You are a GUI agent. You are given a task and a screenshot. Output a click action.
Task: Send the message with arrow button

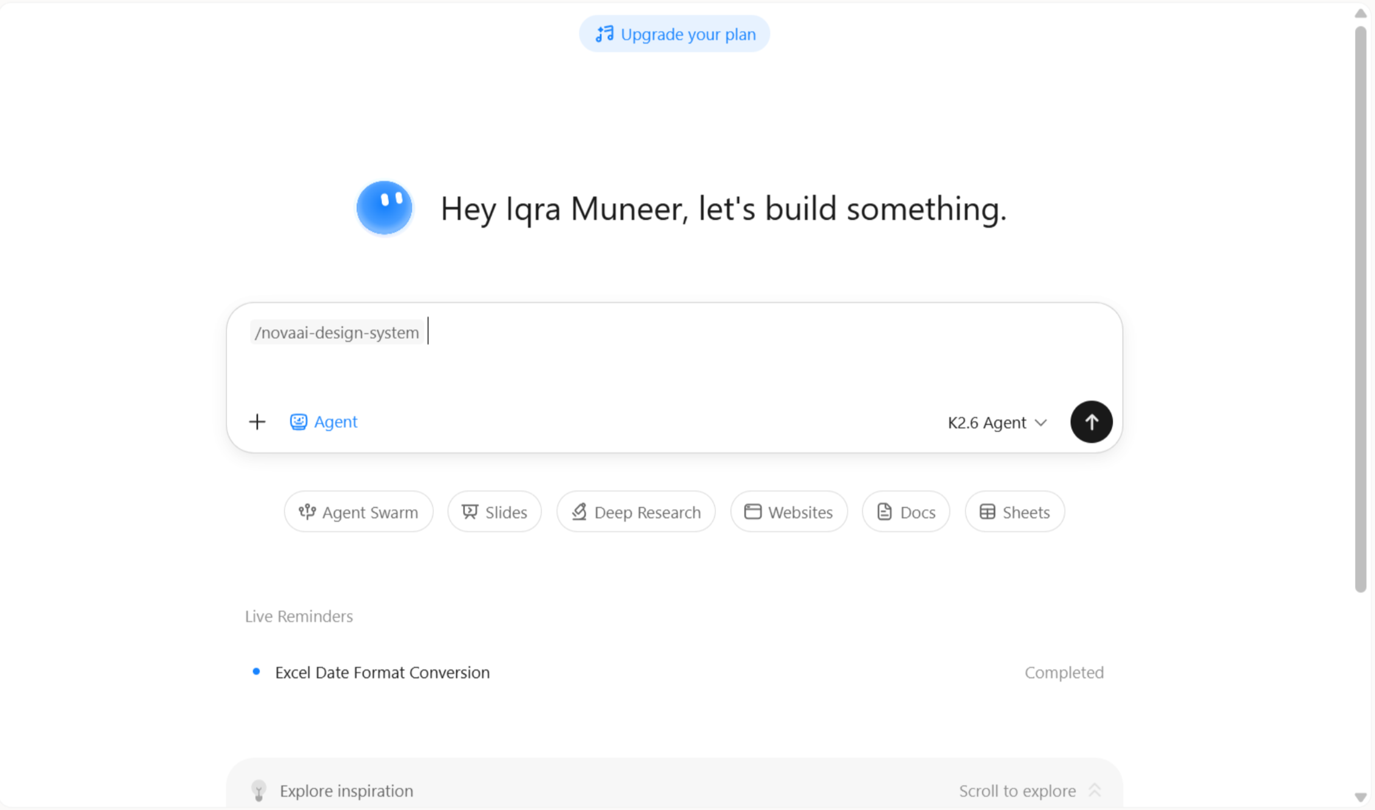1091,422
